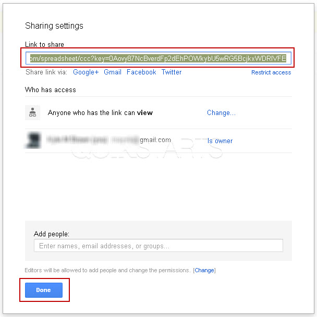Select the Anyone who has the link row text
The height and width of the screenshot is (317, 317).
coord(100,112)
